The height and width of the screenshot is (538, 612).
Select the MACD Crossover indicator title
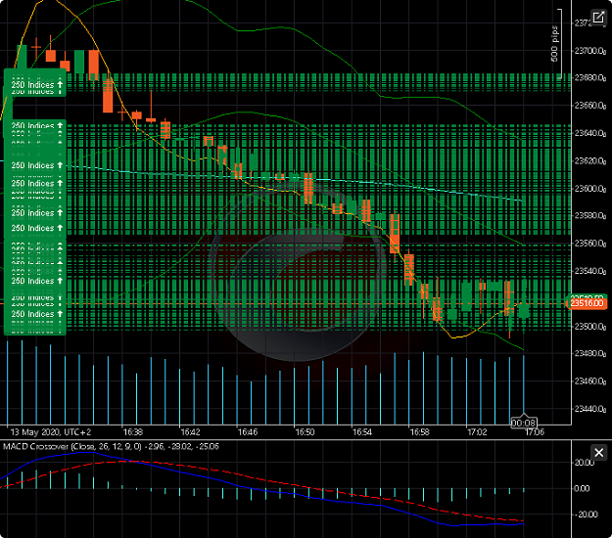[x=111, y=446]
